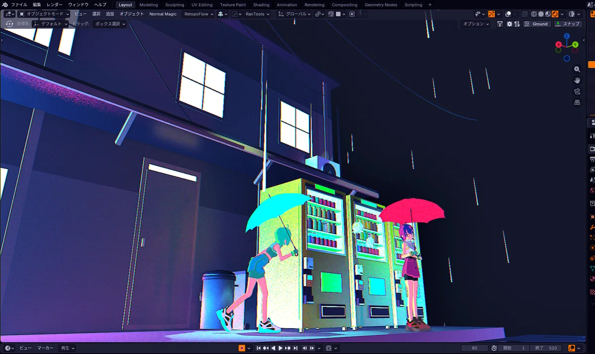Click the funnel filter icon
This screenshot has width=595, height=354.
pyautogui.click(x=500, y=24)
